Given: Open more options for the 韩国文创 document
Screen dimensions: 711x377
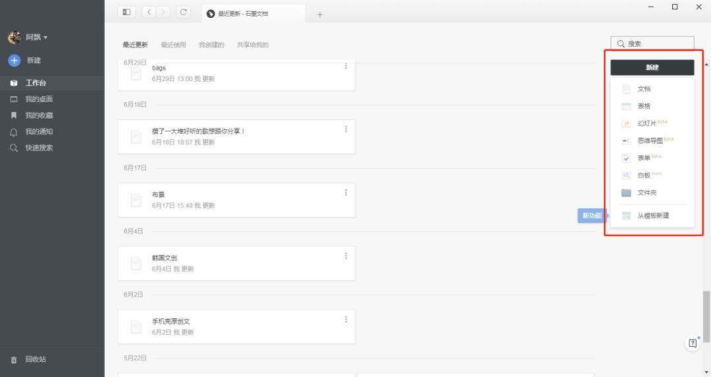Looking at the screenshot, I should (346, 256).
